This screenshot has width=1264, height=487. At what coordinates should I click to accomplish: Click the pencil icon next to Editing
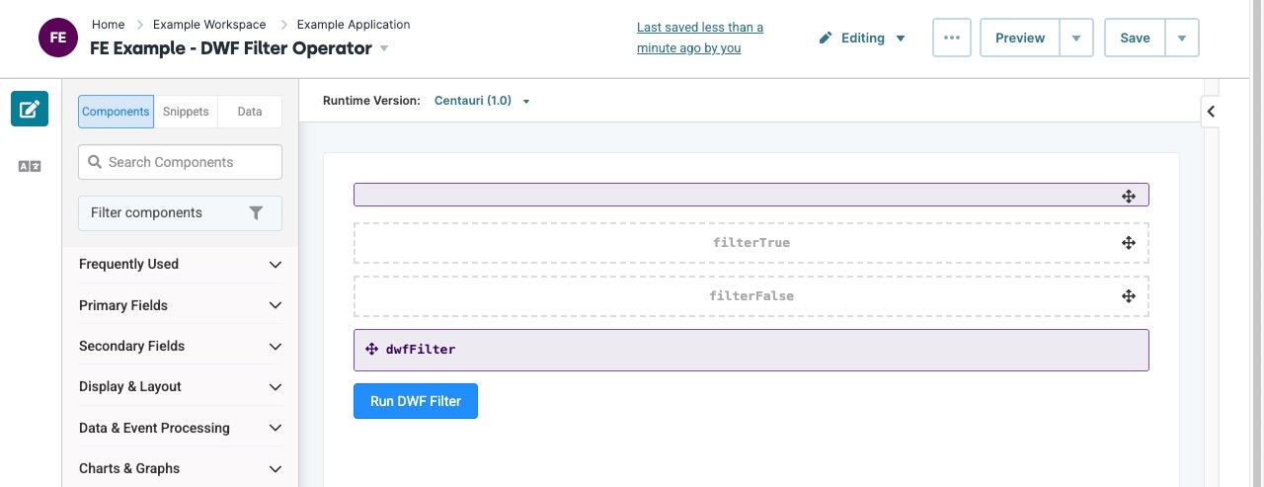tap(826, 39)
